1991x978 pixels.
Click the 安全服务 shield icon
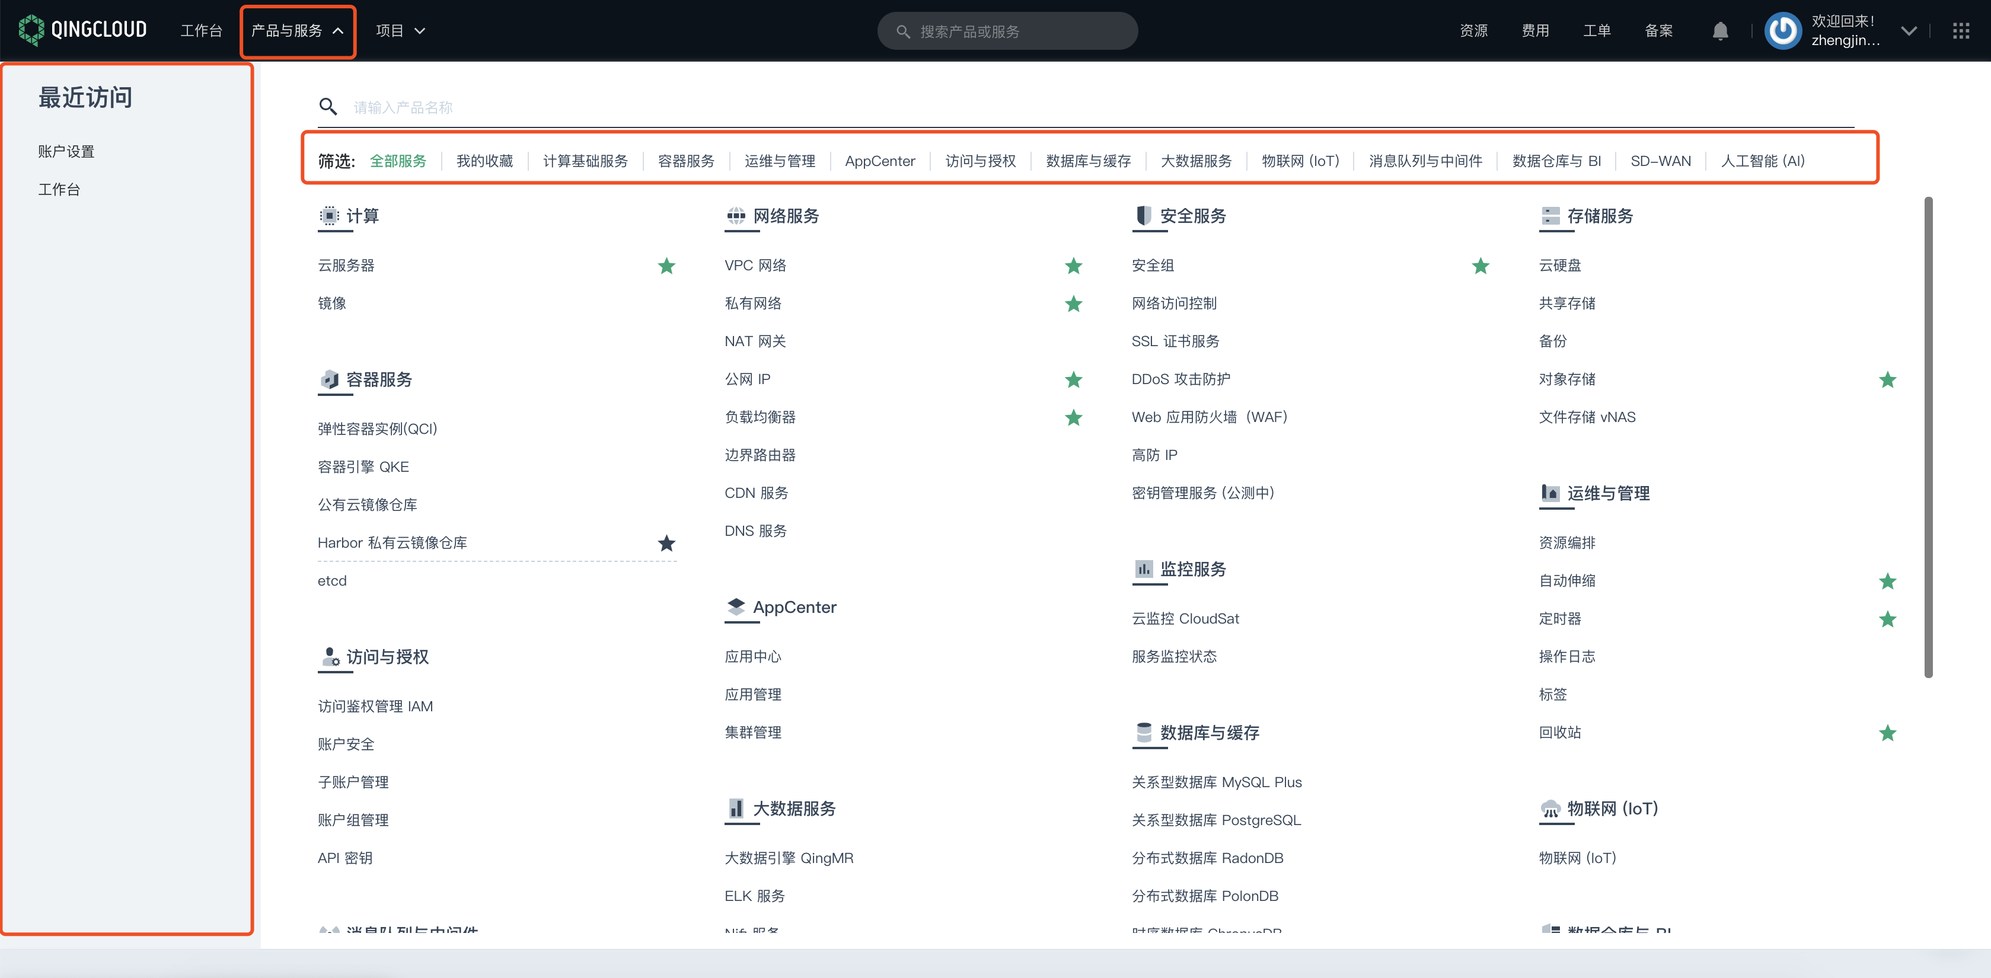tap(1143, 216)
